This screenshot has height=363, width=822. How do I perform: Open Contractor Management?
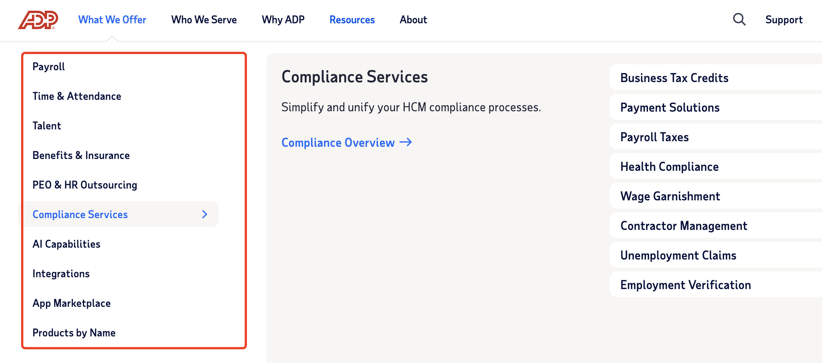click(x=715, y=225)
